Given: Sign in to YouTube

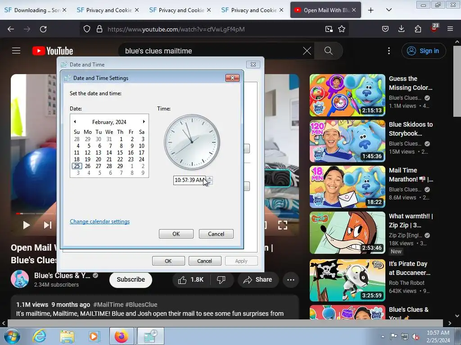Looking at the screenshot, I should tap(423, 51).
